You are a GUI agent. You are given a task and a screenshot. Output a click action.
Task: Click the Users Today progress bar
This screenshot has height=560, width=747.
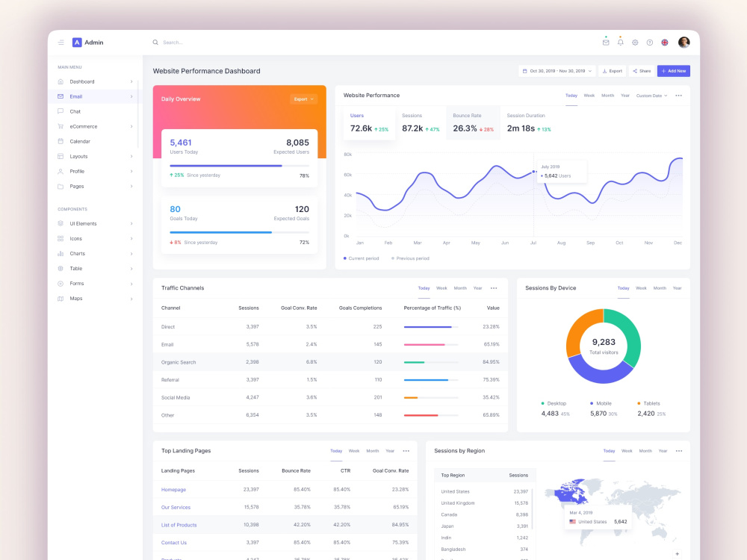point(240,166)
